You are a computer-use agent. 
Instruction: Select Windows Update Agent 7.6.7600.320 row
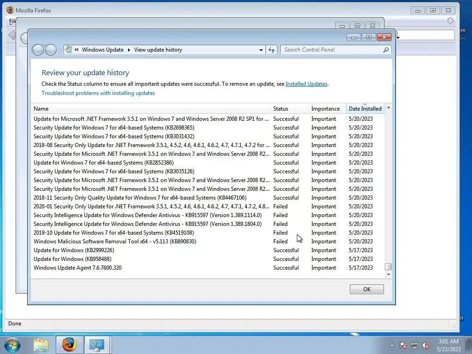pos(208,268)
